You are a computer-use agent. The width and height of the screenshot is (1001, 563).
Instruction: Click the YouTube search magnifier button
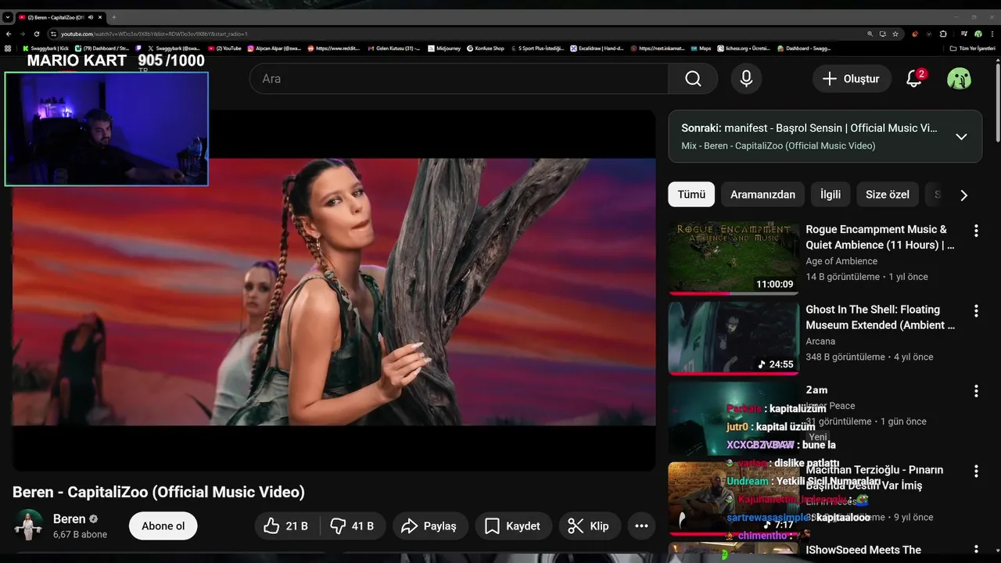pyautogui.click(x=693, y=79)
